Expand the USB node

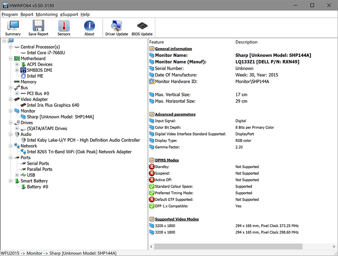pos(17,175)
